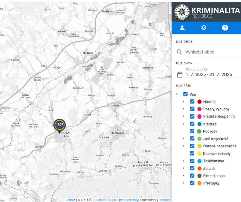This screenshot has width=241, height=202.
Task: Uncheck the Obecně nebezpečná checkbox
Action: [192, 146]
